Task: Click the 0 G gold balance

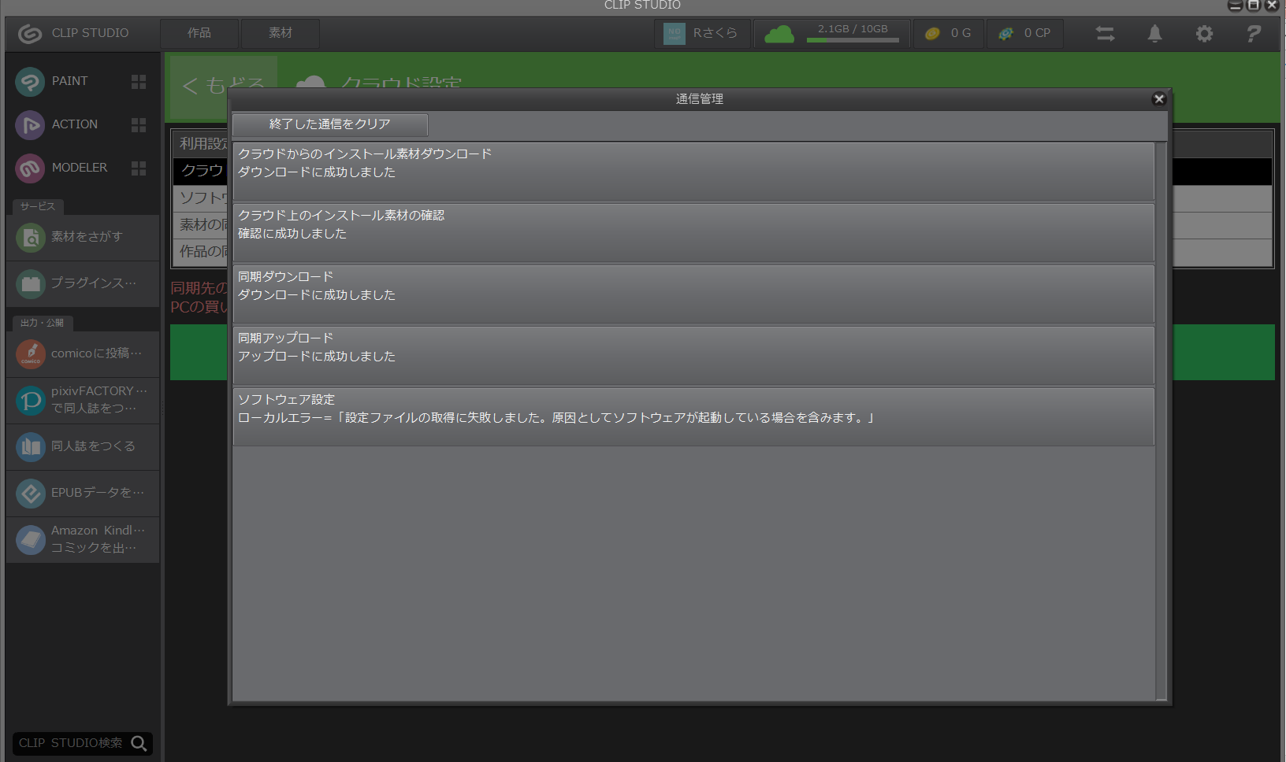Action: [x=961, y=33]
